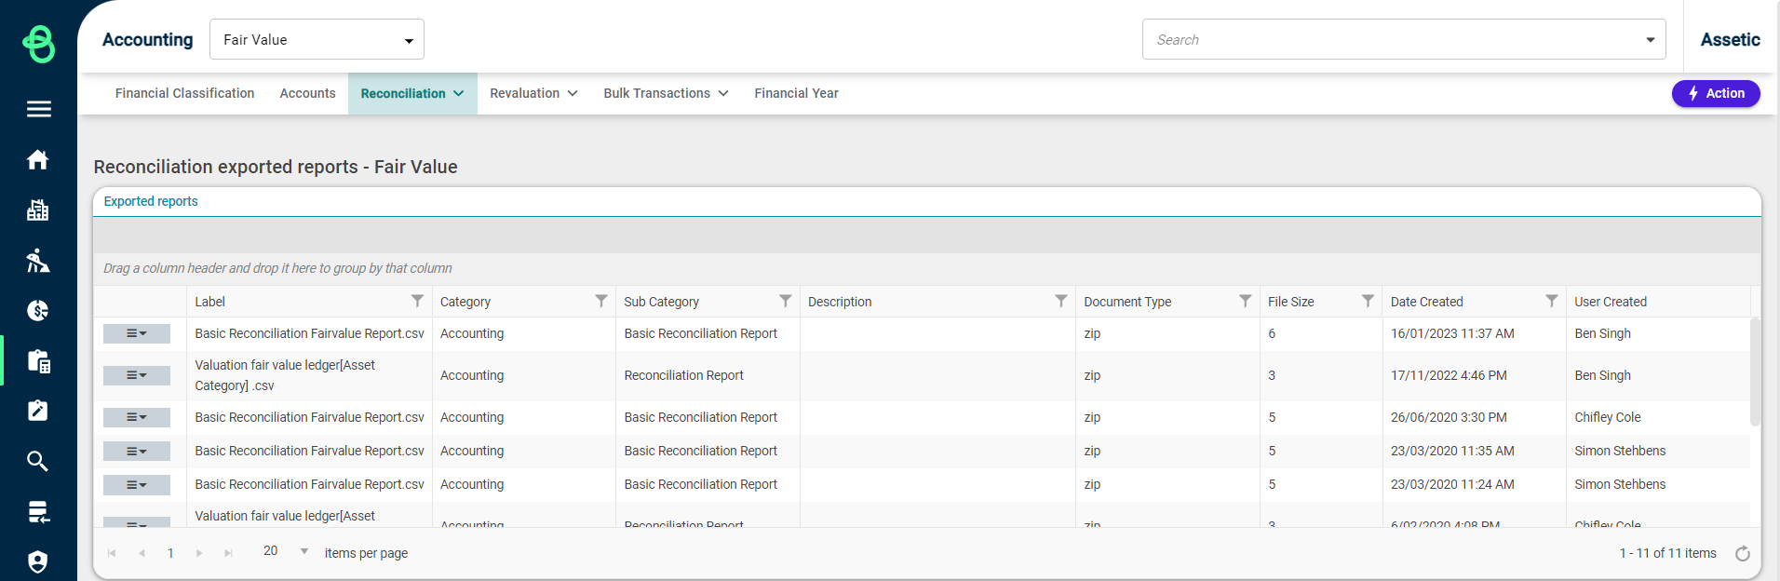Viewport: 1780px width, 581px height.
Task: Open the Financial Classification tab
Action: 184,93
